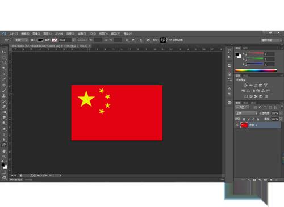Open the File menu

coord(14,33)
